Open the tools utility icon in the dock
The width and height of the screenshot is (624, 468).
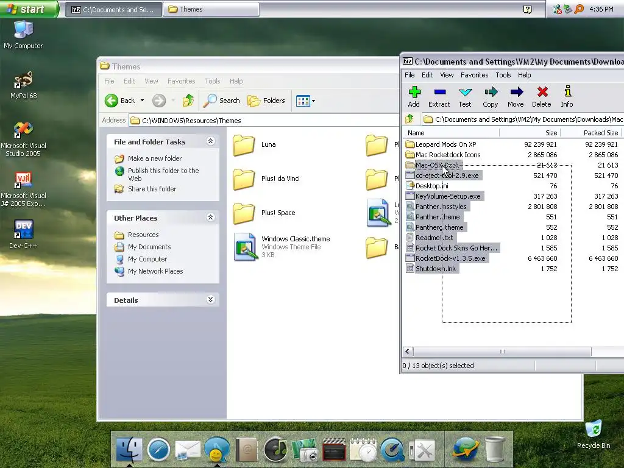(422, 450)
